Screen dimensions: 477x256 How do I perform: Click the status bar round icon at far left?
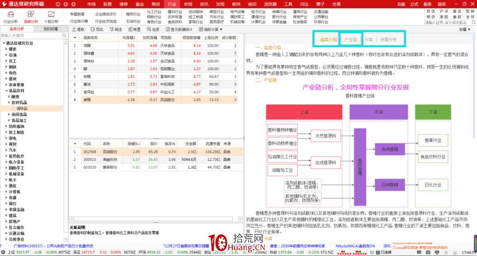pos(3,252)
